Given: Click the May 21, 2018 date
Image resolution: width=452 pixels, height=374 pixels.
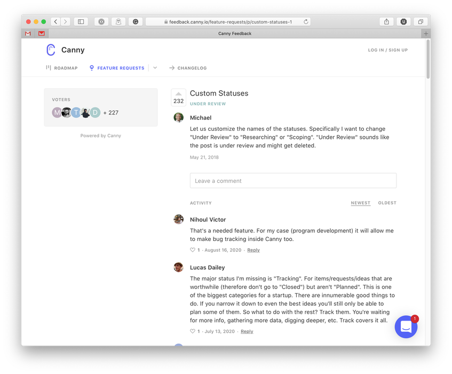Looking at the screenshot, I should pos(204,157).
